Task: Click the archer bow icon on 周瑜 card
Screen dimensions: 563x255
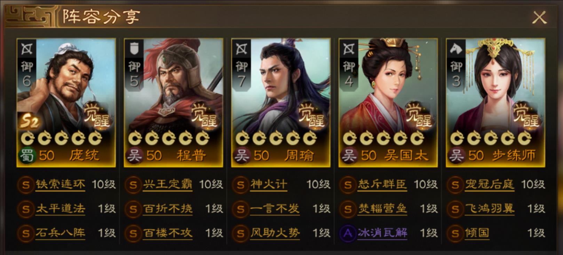Action: pos(241,49)
